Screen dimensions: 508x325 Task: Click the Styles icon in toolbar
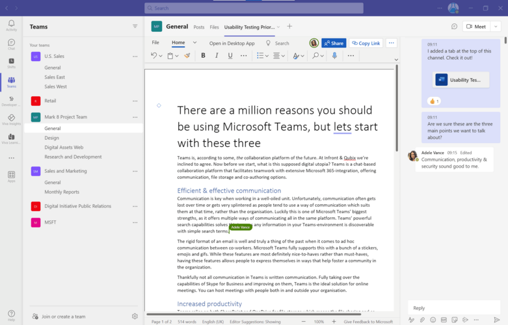tap(295, 56)
